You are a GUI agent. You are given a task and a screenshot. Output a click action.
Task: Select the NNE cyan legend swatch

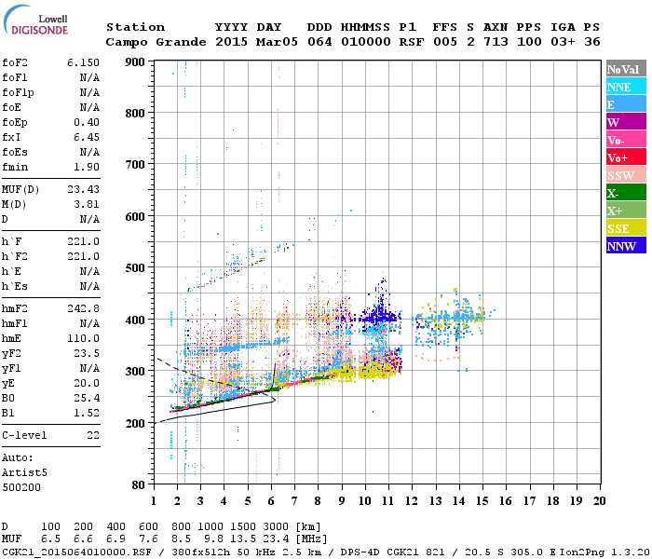pos(626,87)
